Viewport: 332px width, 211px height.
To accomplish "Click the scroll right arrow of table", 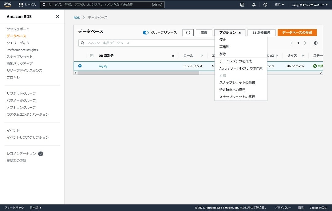I will [x=321, y=73].
